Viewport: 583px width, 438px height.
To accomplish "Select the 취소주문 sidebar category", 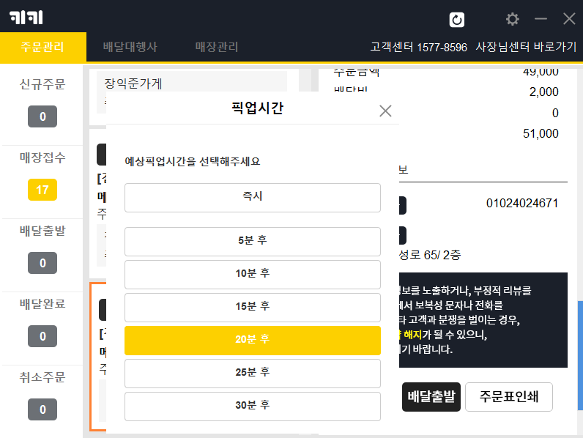I will pyautogui.click(x=42, y=377).
